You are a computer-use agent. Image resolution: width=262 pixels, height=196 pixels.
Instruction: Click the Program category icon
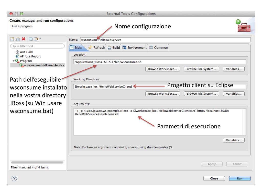[17, 61]
